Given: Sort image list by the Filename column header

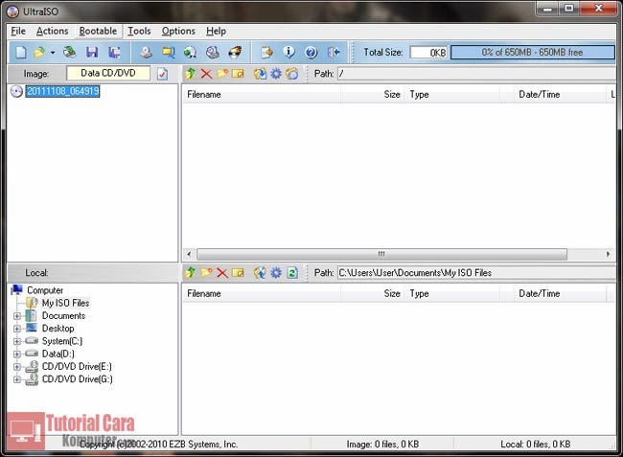Looking at the screenshot, I should (x=262, y=95).
